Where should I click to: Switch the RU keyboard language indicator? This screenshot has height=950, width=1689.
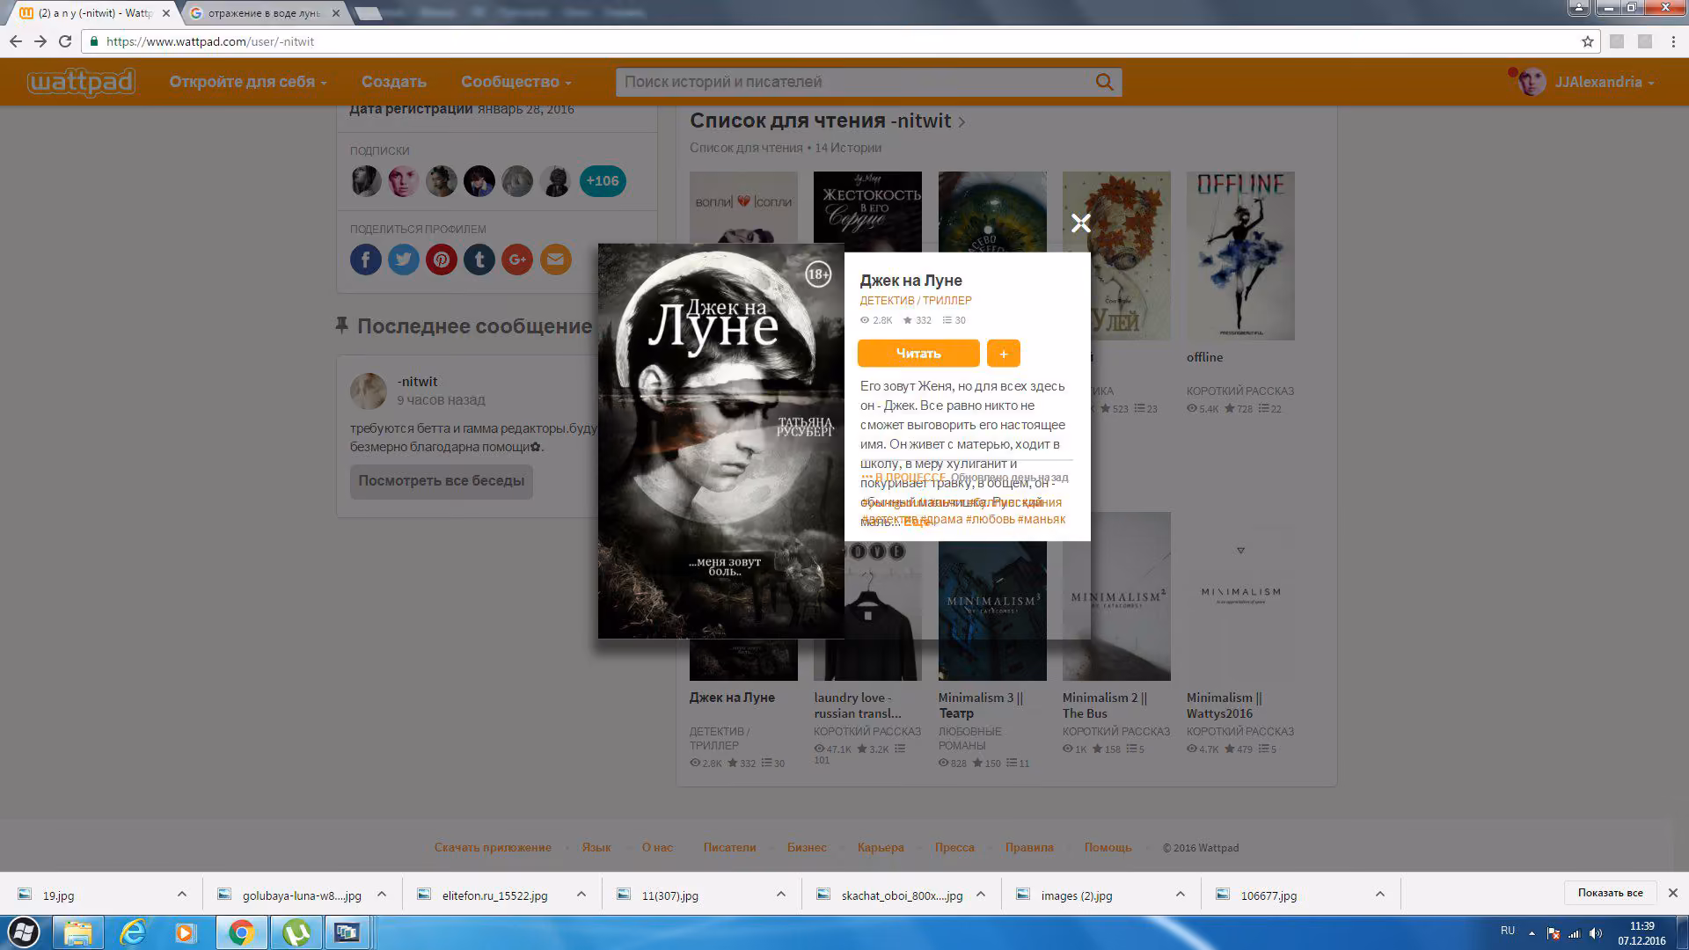click(x=1508, y=931)
